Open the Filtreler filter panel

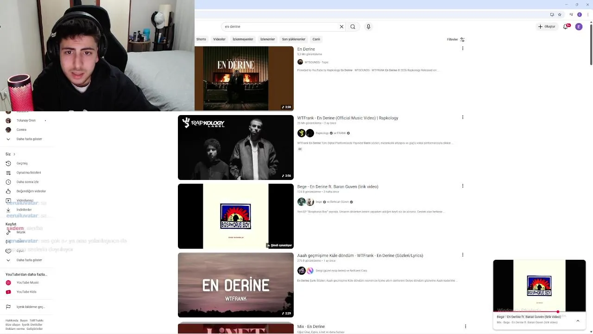(455, 39)
